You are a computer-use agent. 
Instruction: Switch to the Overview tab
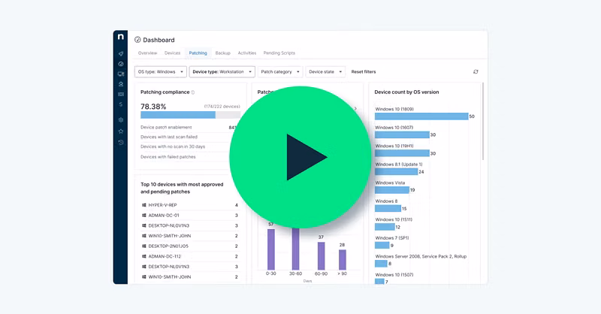tap(147, 53)
